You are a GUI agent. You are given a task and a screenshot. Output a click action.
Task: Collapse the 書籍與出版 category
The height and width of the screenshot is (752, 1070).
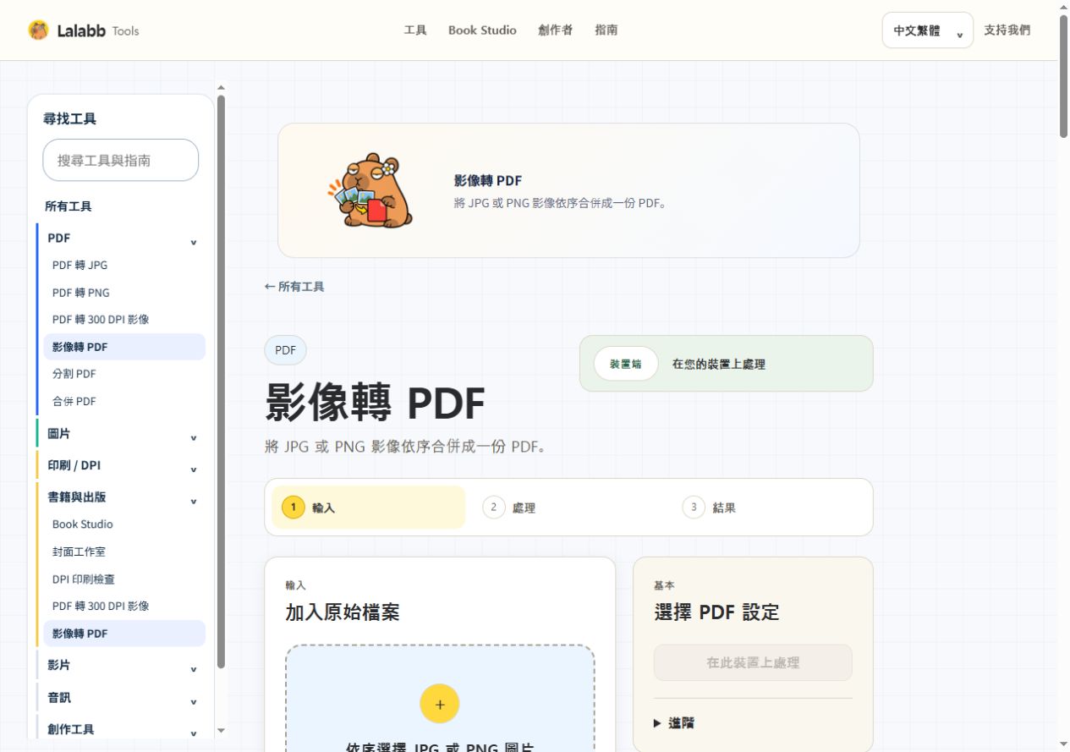121,497
